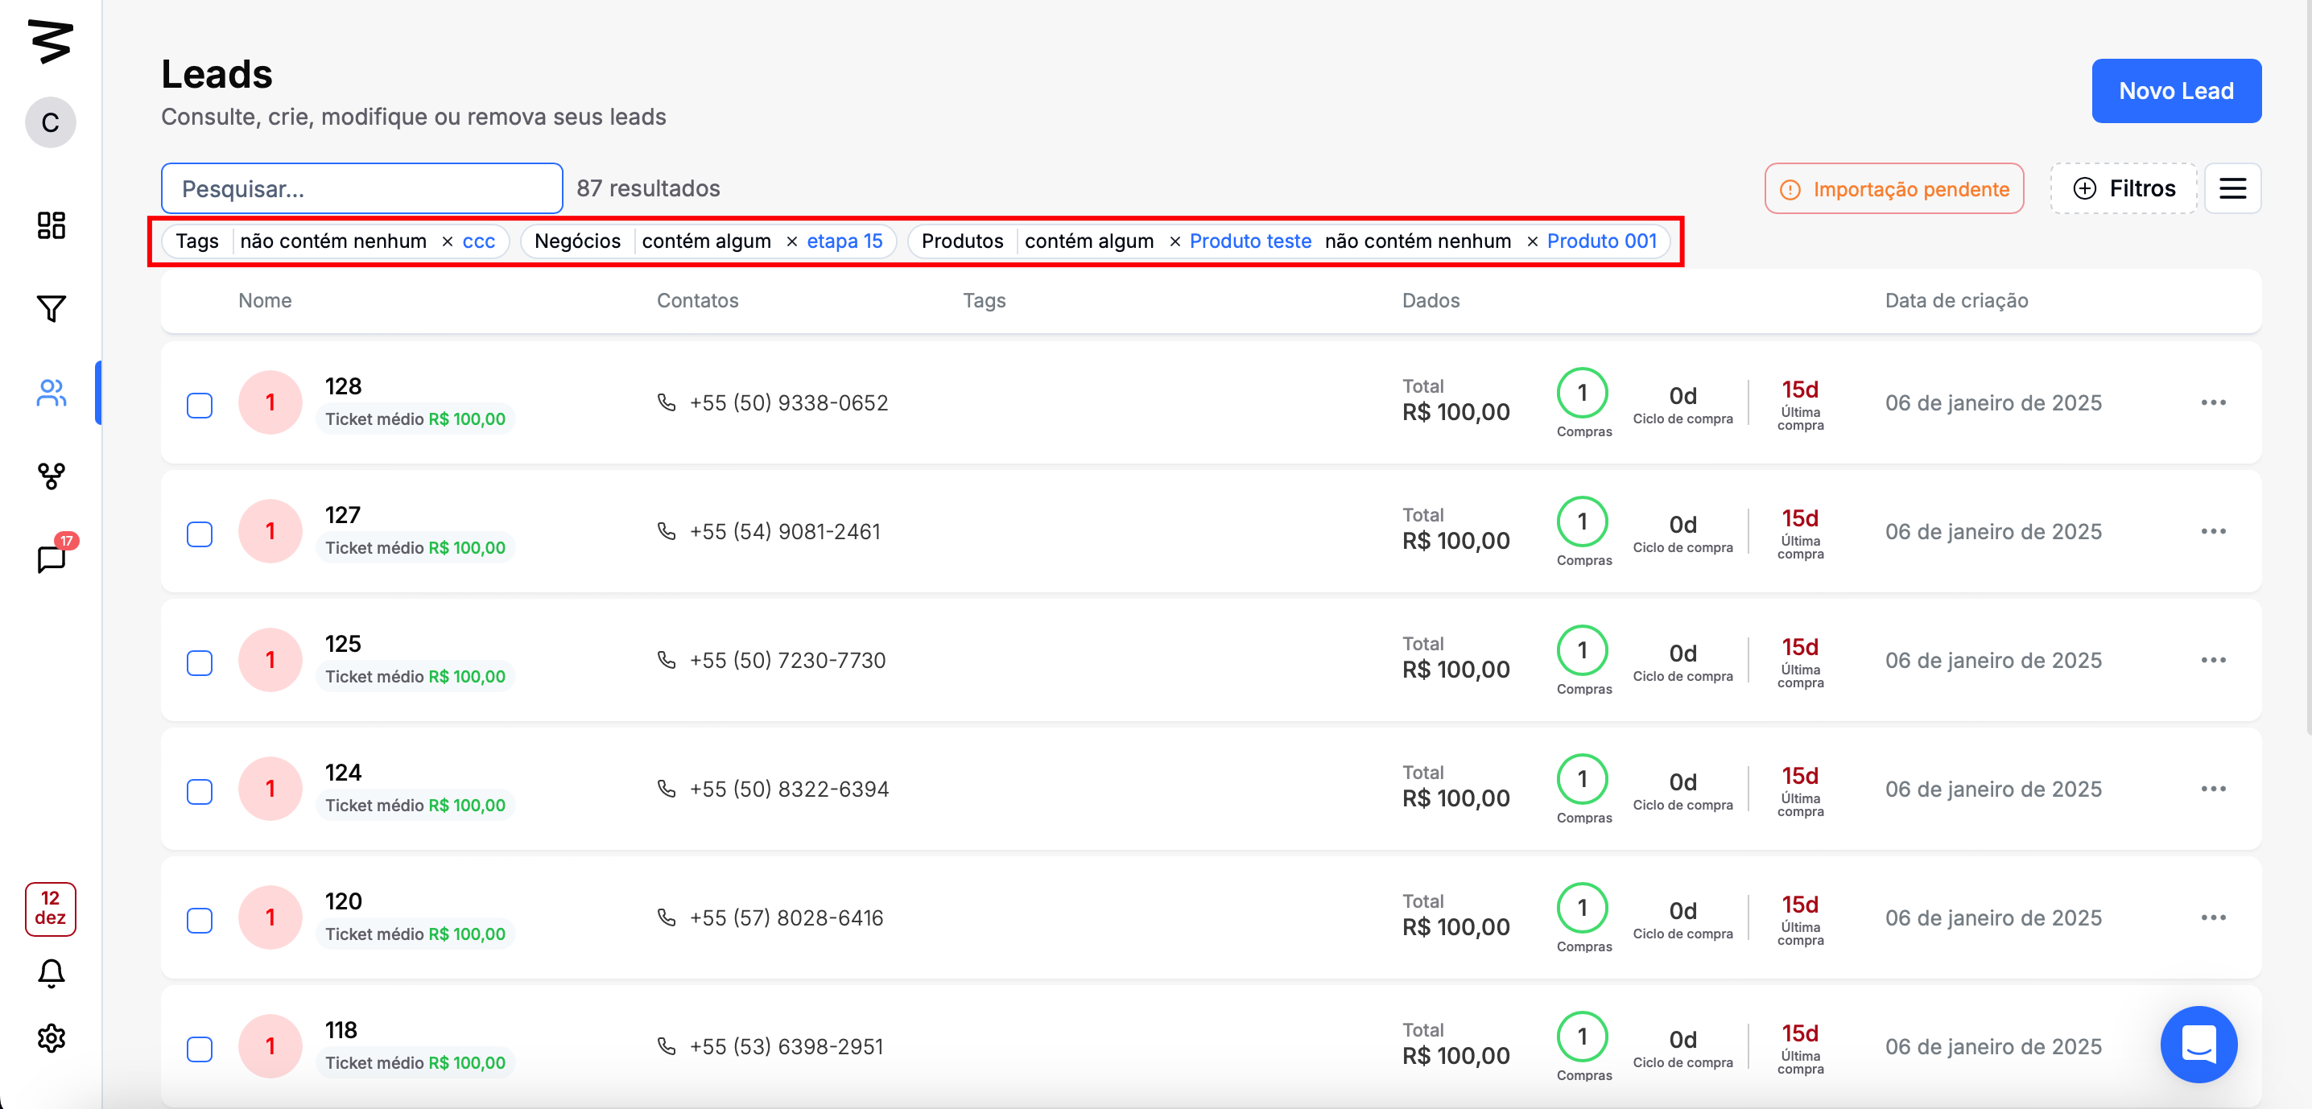Open more options for lead 127
Viewport: 2312px width, 1109px height.
click(x=2212, y=531)
